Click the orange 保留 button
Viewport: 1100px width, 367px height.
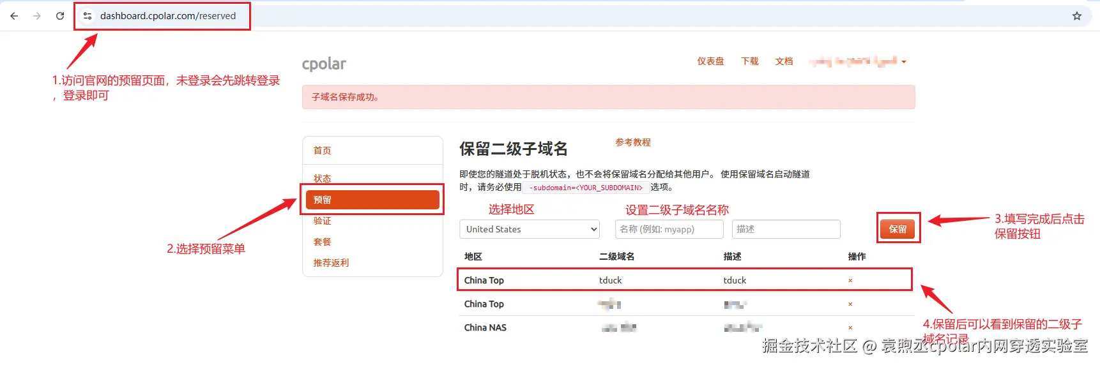pos(898,229)
